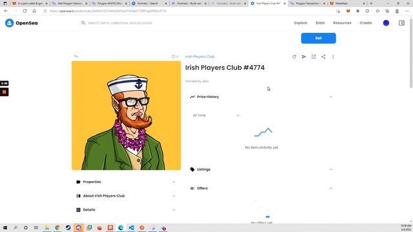Open the All Time dropdown
413x232 pixels.
[x=216, y=115]
